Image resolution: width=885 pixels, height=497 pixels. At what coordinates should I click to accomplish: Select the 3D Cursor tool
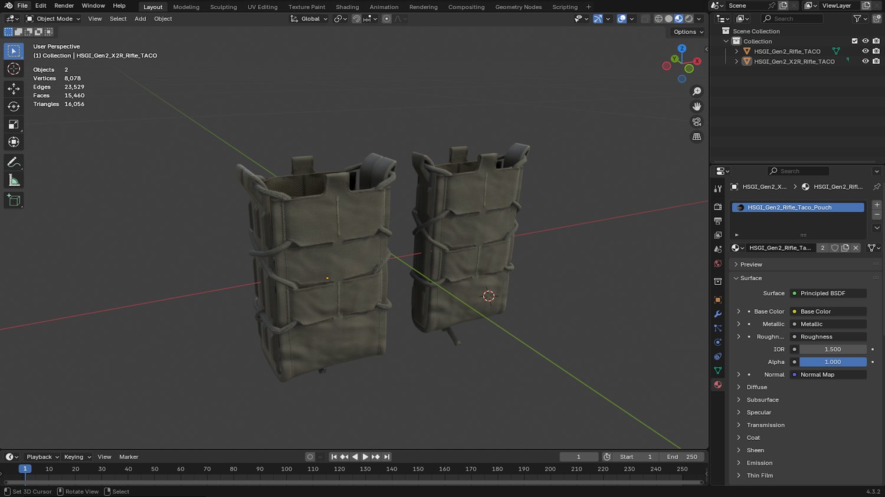14,69
